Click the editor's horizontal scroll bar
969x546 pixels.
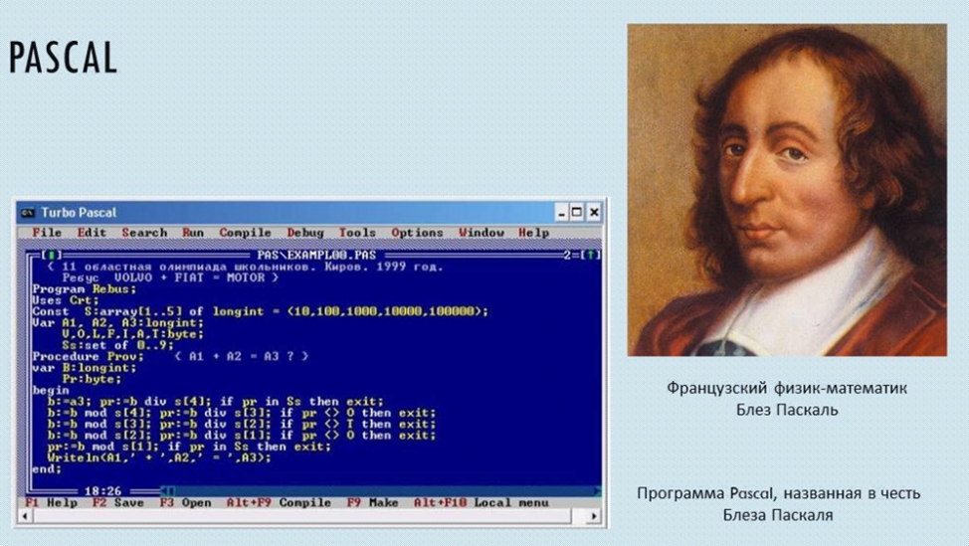tap(381, 491)
